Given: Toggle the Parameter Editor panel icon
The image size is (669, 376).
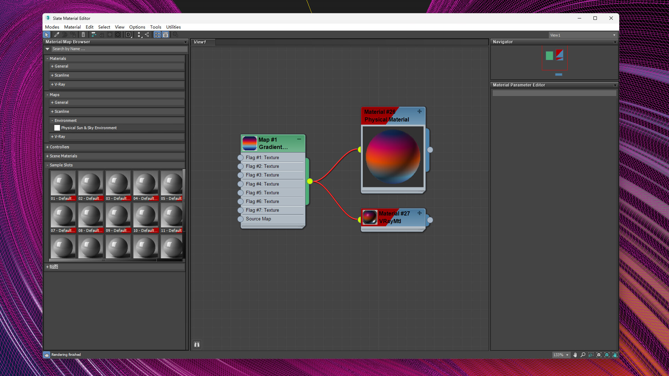Looking at the screenshot, I should [166, 35].
